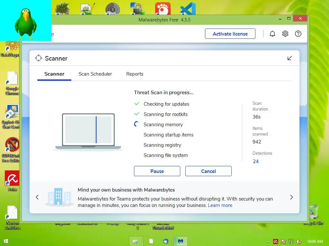Click the scan duration value 36s
This screenshot has height=246, width=329.
(256, 117)
